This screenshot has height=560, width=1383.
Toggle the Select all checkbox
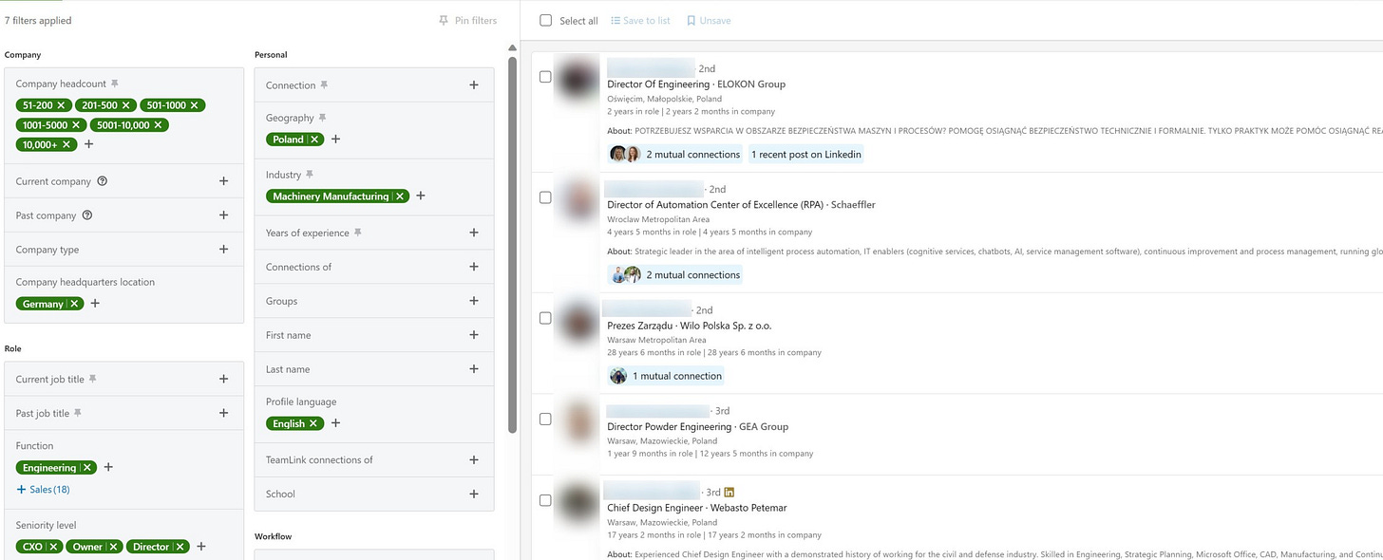pos(545,20)
